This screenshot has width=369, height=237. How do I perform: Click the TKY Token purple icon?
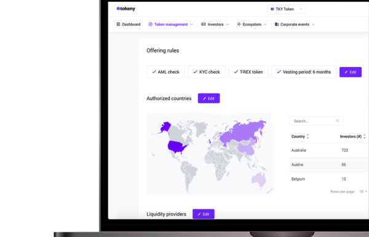click(272, 9)
